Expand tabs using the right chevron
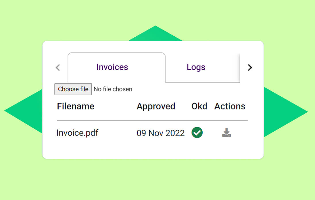 click(250, 68)
